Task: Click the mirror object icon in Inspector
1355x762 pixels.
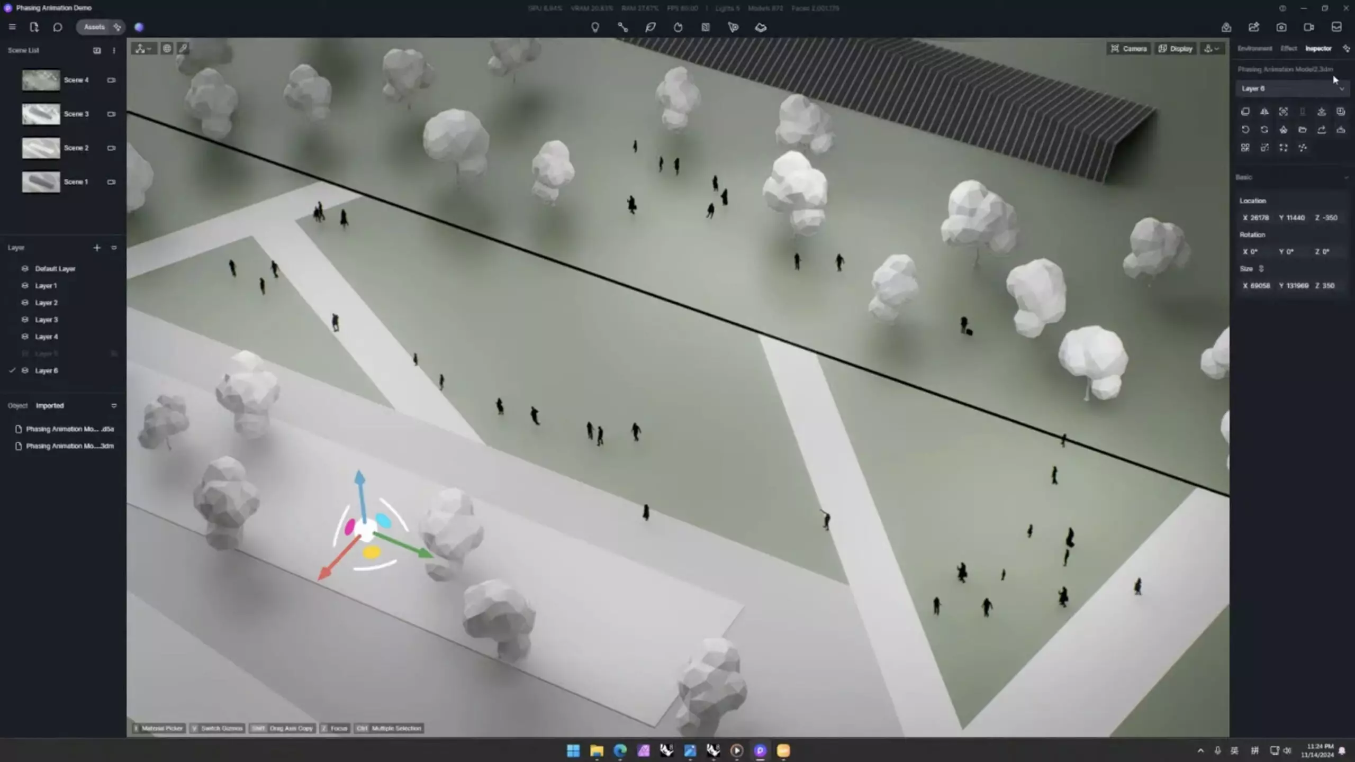Action: pyautogui.click(x=1264, y=112)
